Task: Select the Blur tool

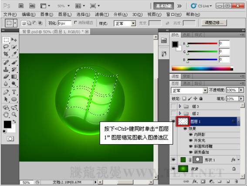Action: click(x=6, y=84)
